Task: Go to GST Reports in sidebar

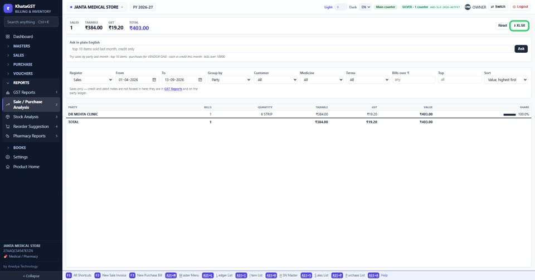Action: coord(31,92)
